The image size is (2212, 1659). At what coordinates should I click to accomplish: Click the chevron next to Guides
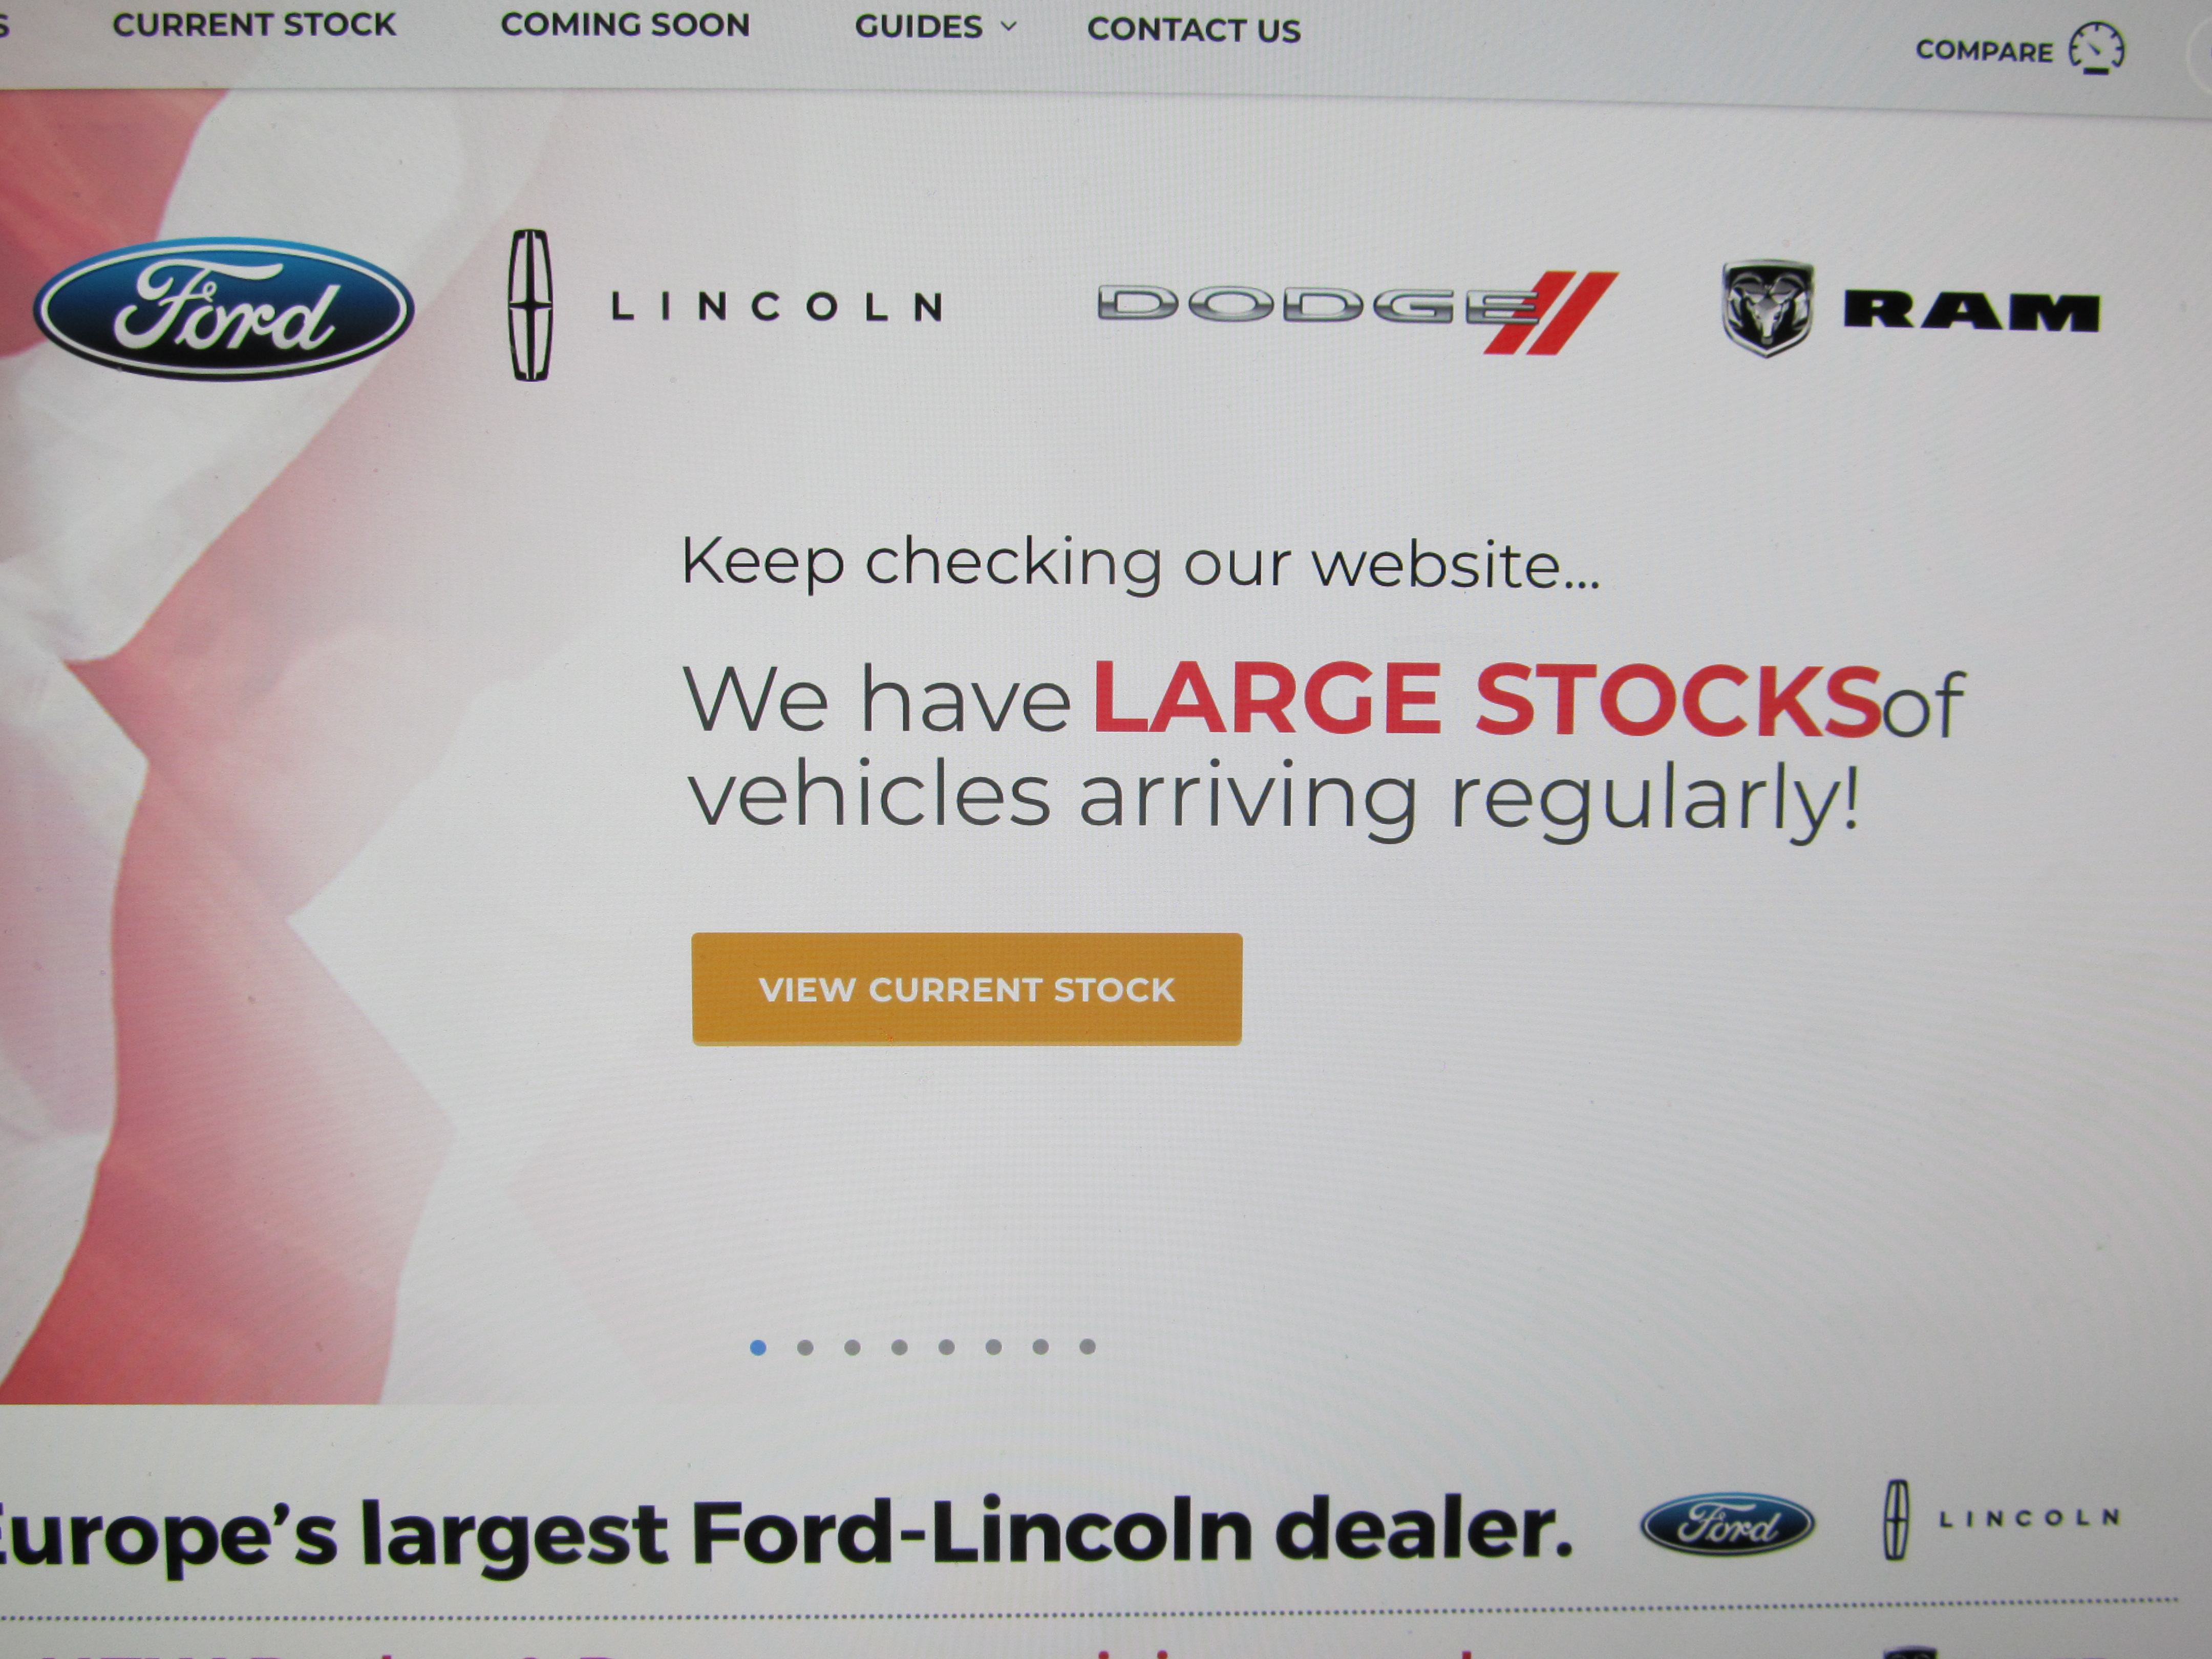pyautogui.click(x=1008, y=26)
